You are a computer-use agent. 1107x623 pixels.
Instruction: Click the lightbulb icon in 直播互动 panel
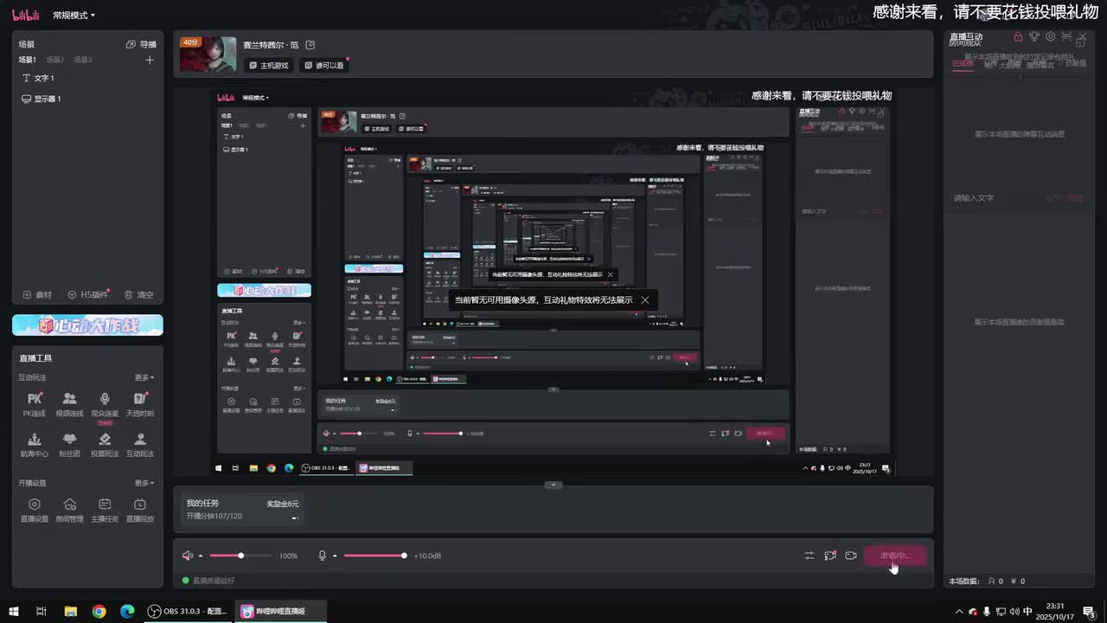click(x=1033, y=36)
